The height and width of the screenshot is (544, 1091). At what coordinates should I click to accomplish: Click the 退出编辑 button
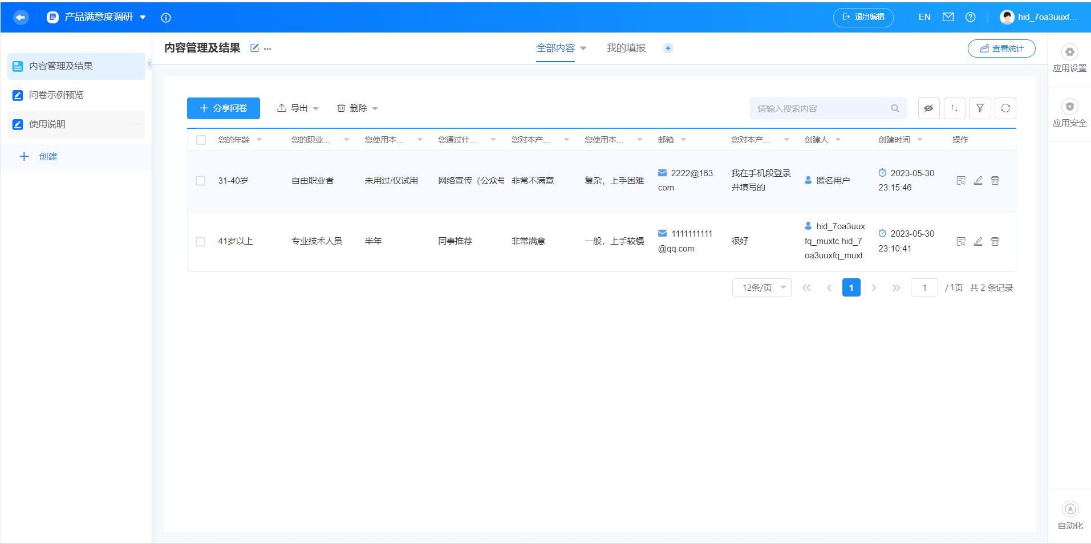863,17
